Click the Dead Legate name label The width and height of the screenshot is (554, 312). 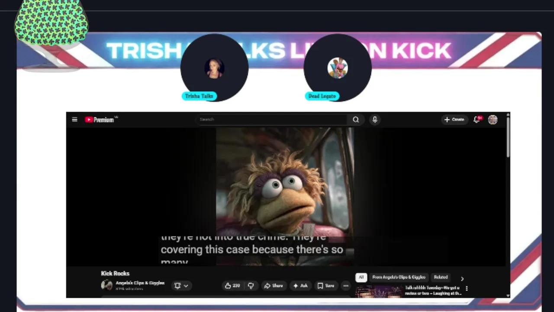(x=322, y=96)
